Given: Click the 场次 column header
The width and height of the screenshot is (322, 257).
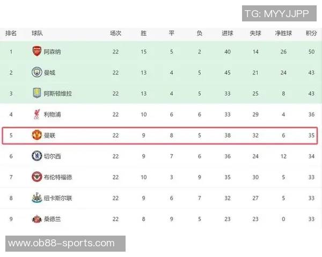Looking at the screenshot, I should point(115,33).
